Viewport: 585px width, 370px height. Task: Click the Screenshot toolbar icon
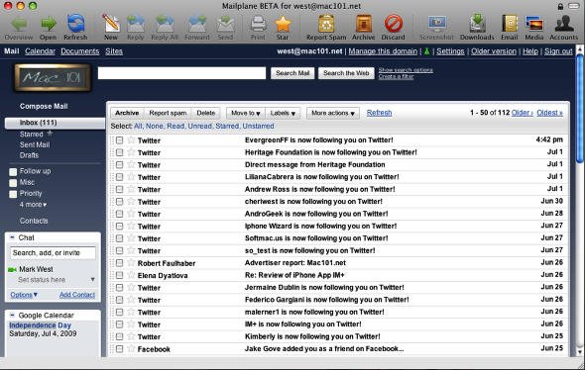[437, 24]
